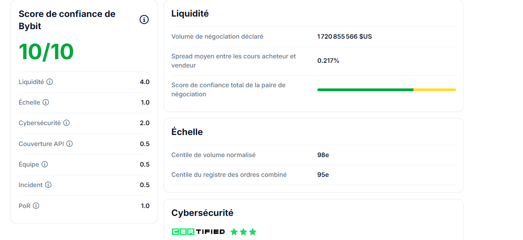The height and width of the screenshot is (240, 523).
Task: Click the Liquidité info icon in the sidebar
Action: pyautogui.click(x=49, y=82)
